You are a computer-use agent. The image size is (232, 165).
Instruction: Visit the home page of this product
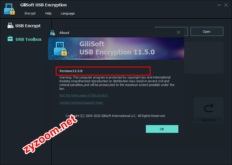pyautogui.click(x=84, y=95)
